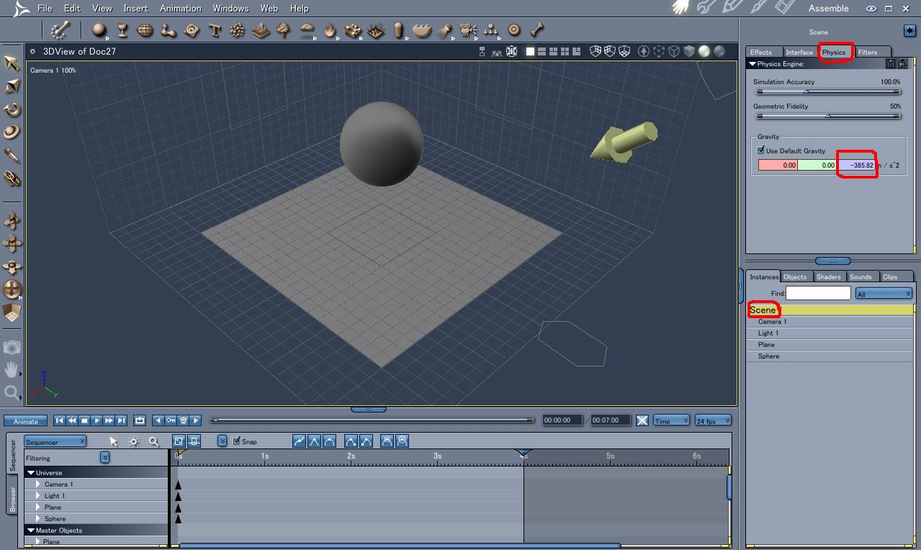Open the 24 fps dropdown

[x=713, y=420]
